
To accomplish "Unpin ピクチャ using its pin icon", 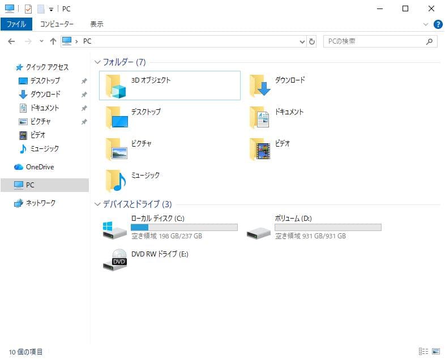I will click(84, 122).
